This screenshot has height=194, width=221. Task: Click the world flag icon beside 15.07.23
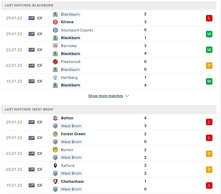click(32, 81)
